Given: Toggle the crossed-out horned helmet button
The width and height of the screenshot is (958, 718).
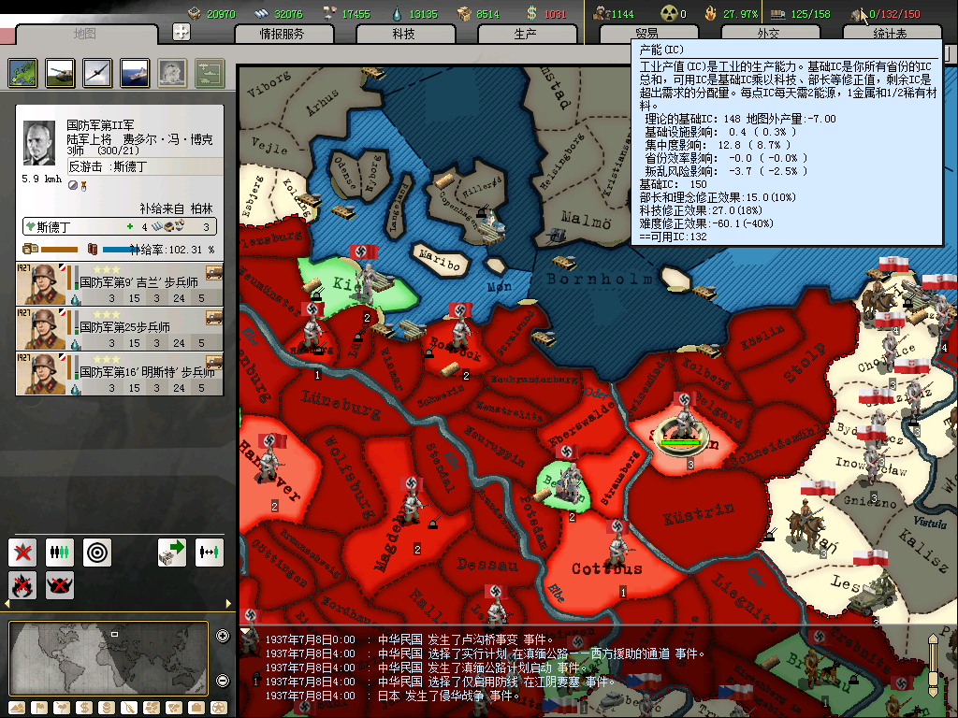Looking at the screenshot, I should 60,585.
